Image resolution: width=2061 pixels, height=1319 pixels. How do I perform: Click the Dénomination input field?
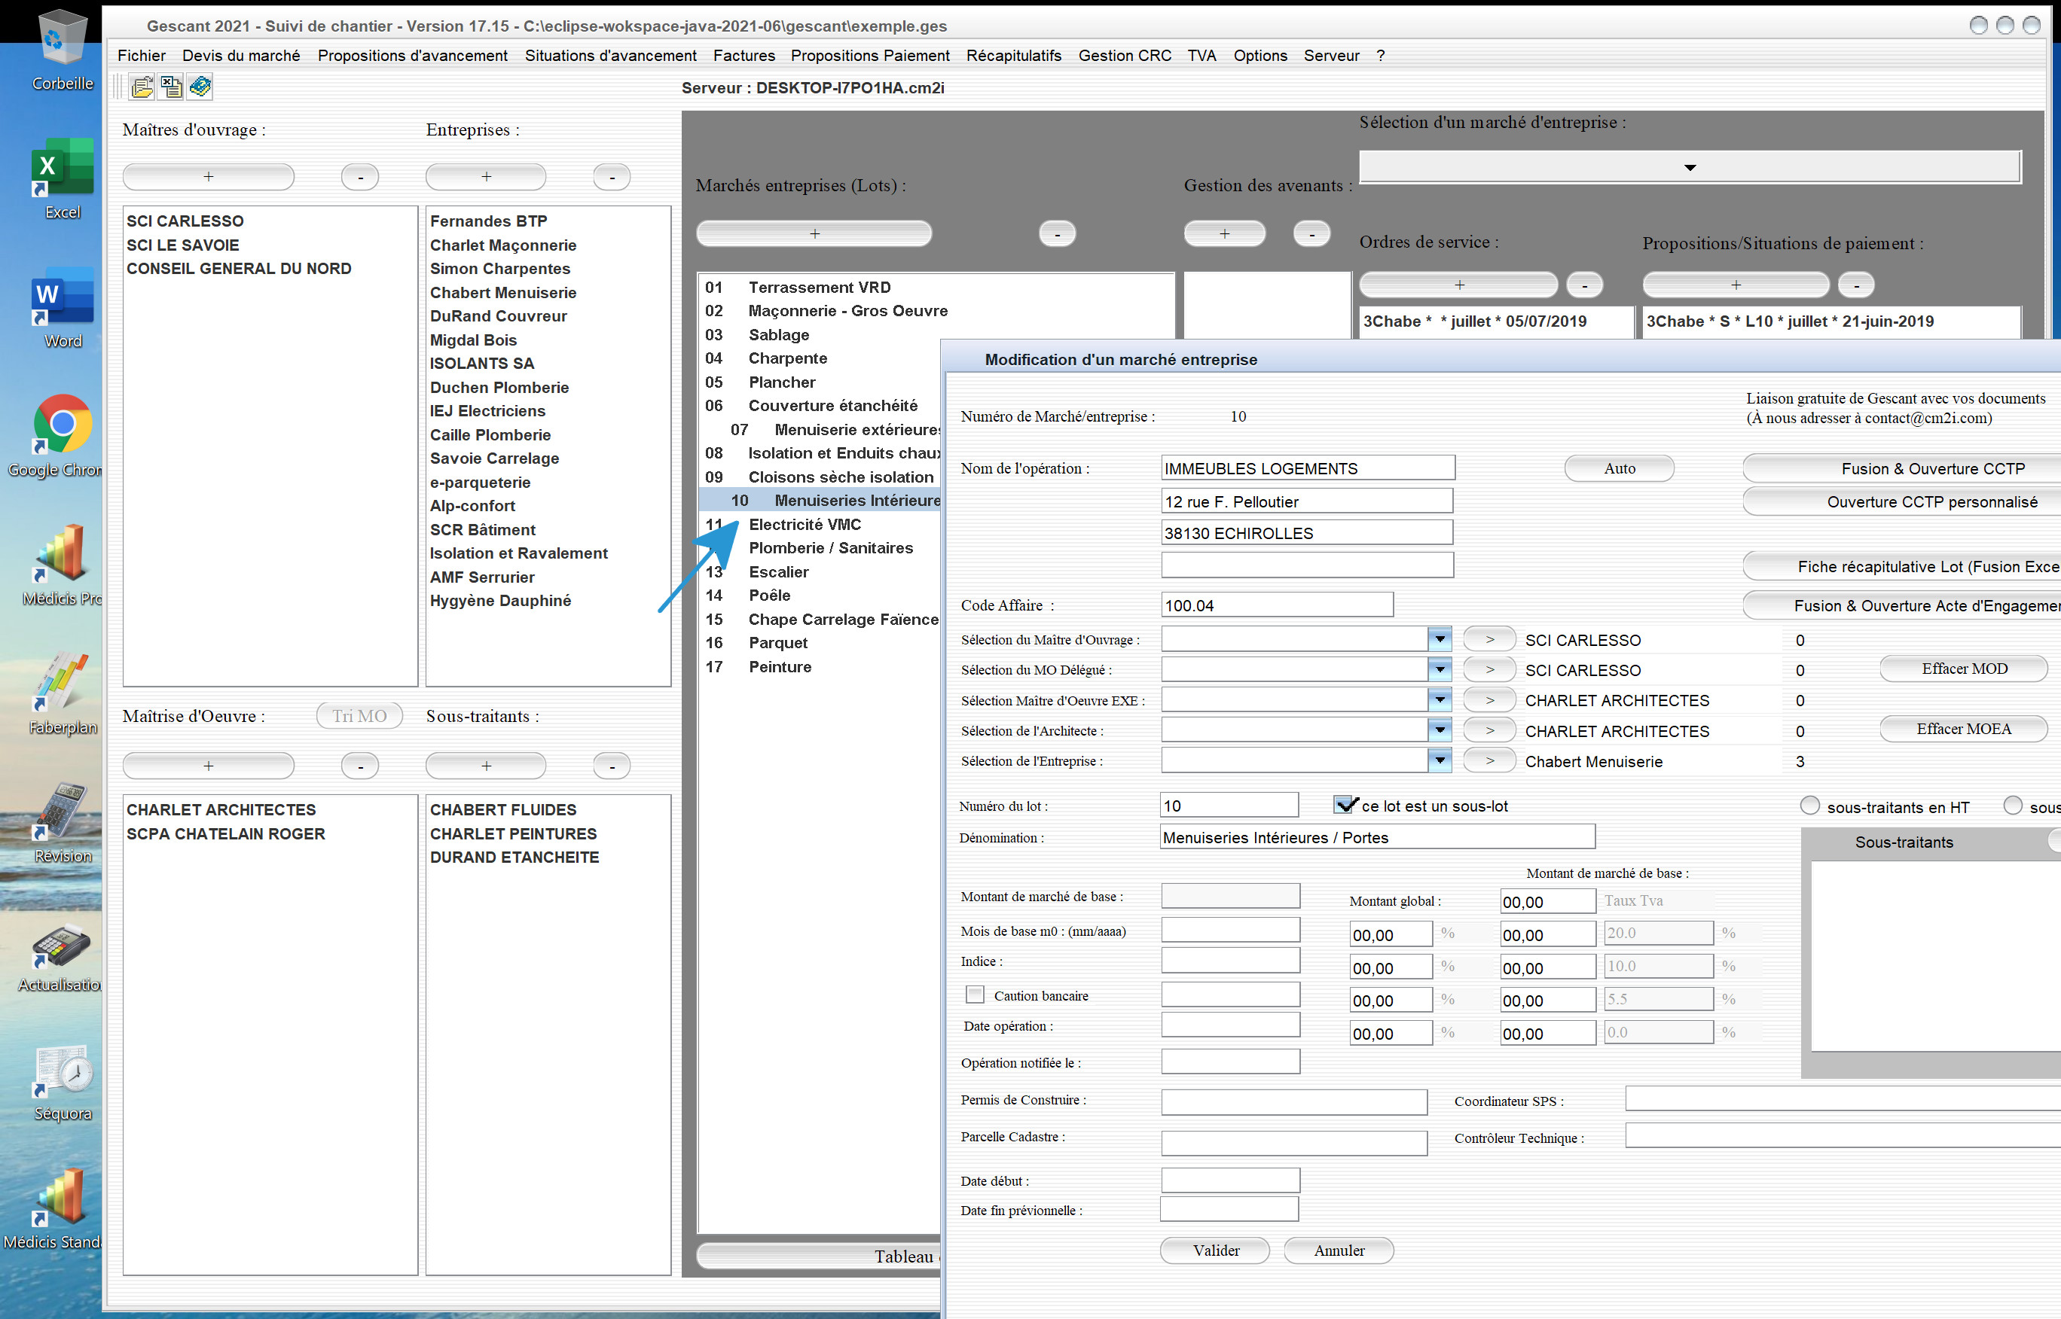pos(1377,836)
